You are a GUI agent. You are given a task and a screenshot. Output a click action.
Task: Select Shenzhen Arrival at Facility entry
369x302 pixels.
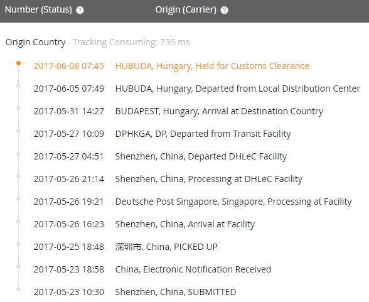(x=144, y=224)
